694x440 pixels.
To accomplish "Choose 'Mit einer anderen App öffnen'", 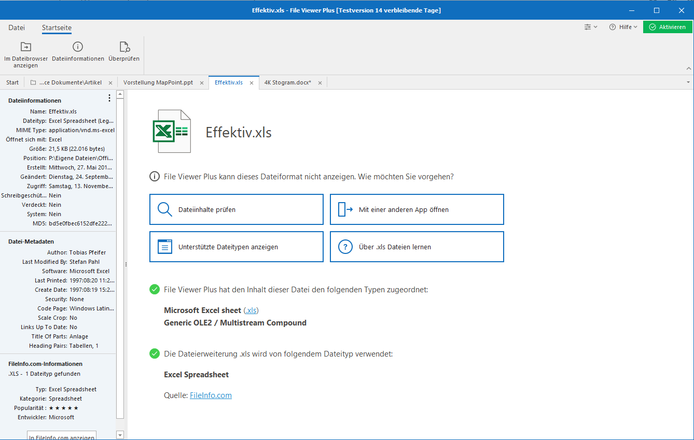I will [417, 210].
